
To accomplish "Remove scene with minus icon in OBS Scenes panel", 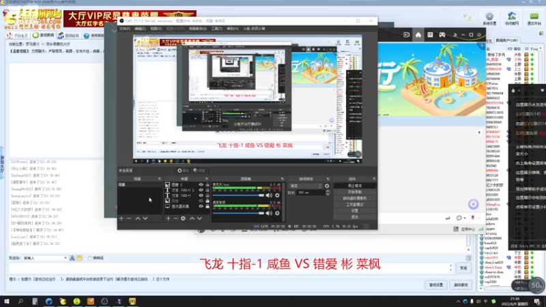I will click(x=129, y=218).
